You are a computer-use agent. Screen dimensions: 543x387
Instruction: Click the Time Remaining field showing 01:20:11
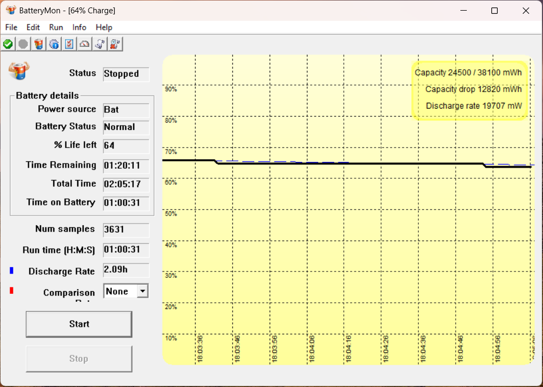pos(126,166)
